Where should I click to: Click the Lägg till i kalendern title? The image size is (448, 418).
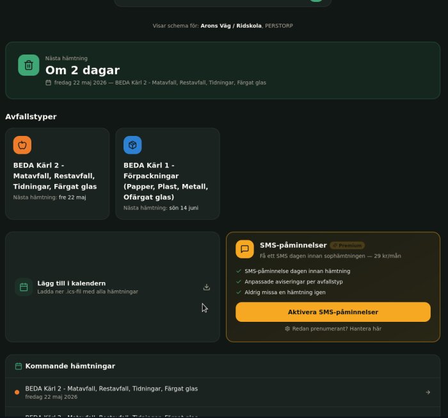[72, 283]
